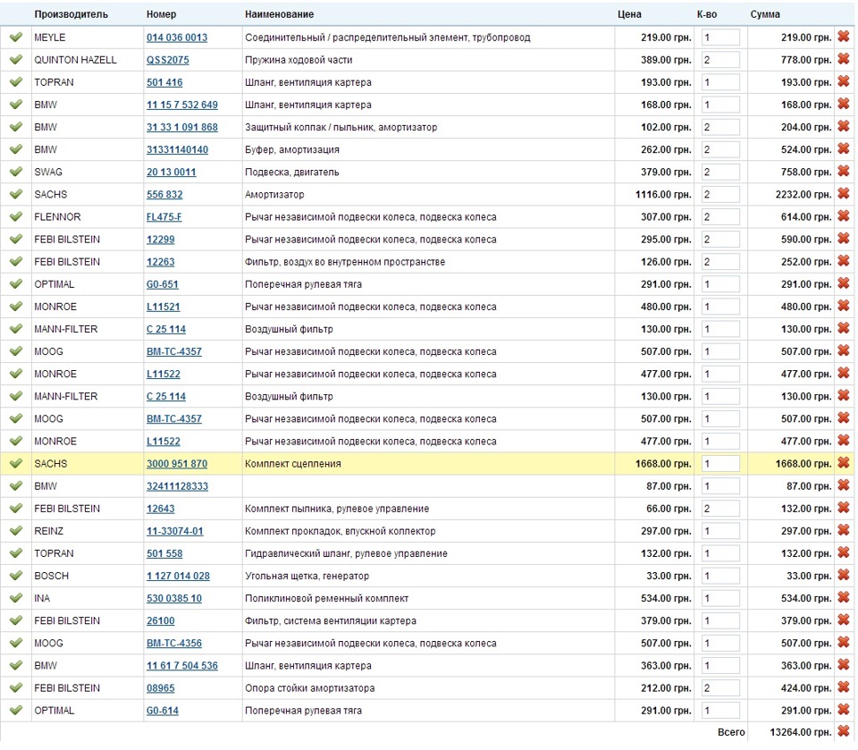858x750 pixels.
Task: Select the Пружина ходовой части text
Action: [x=299, y=60]
